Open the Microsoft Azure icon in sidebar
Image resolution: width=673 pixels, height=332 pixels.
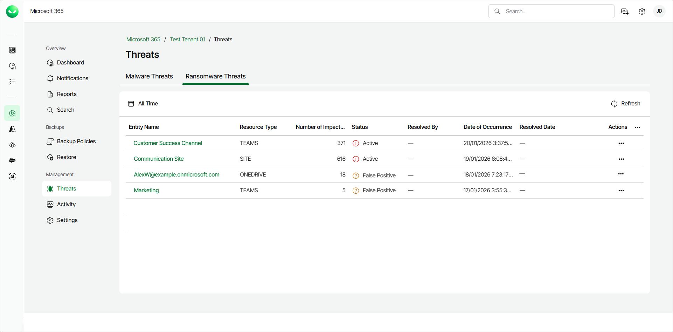(12, 129)
